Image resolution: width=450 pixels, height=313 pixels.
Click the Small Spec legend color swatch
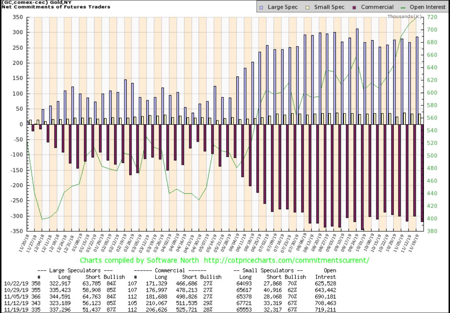click(309, 7)
